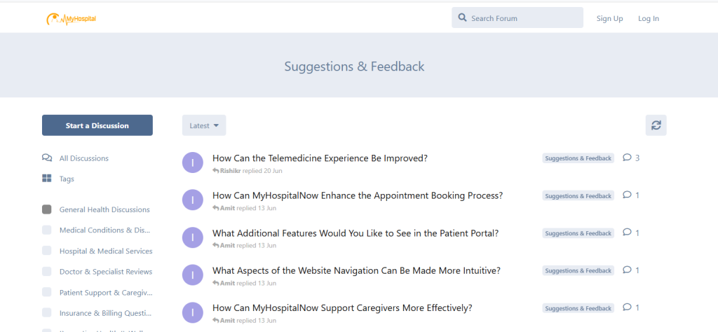The width and height of the screenshot is (718, 332).
Task: Select the General Health Discussions tag square
Action: click(47, 209)
